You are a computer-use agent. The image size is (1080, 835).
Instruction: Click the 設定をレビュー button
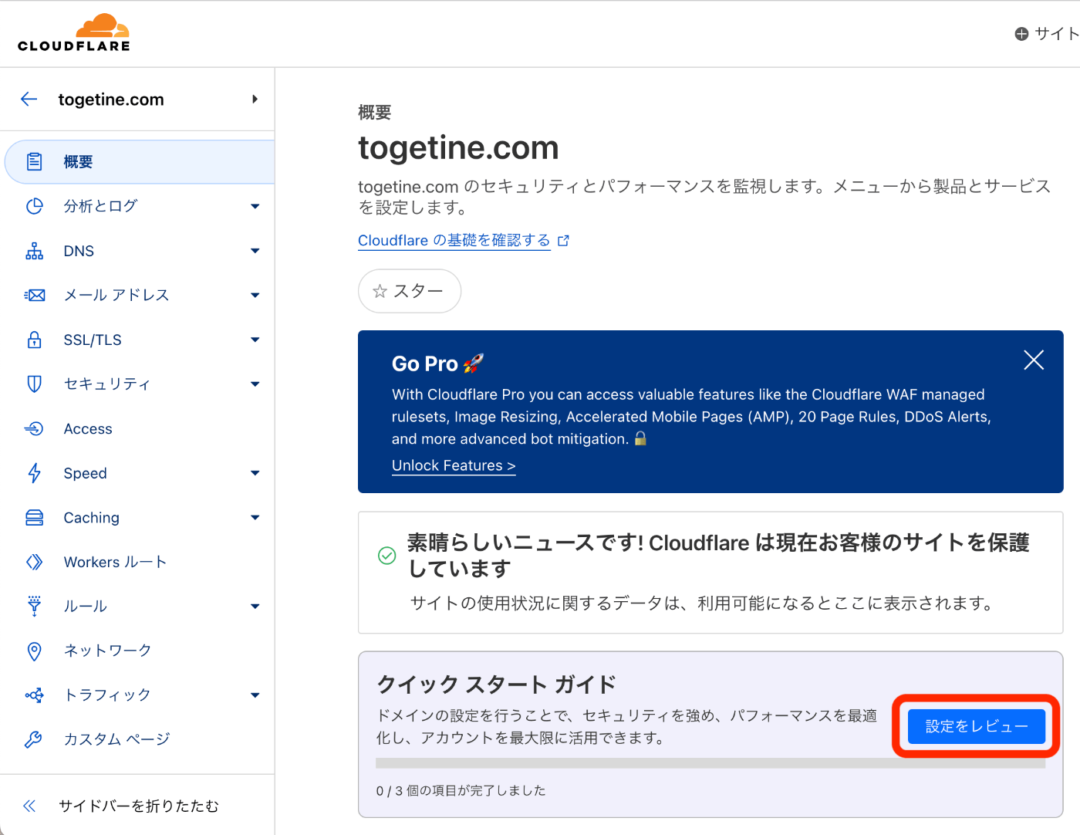(x=977, y=726)
